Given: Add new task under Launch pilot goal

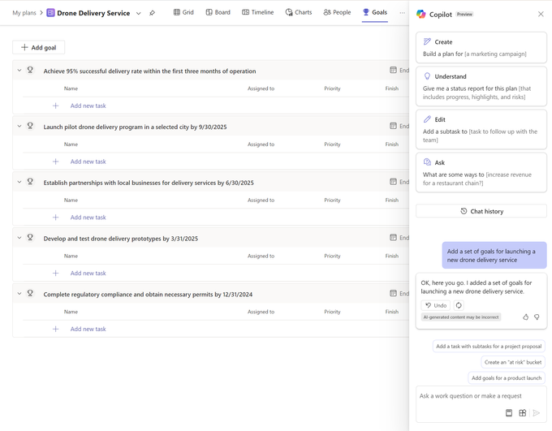Looking at the screenshot, I should pos(88,162).
